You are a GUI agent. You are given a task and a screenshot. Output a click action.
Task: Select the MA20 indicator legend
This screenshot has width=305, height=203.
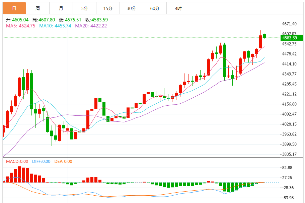[91, 26]
